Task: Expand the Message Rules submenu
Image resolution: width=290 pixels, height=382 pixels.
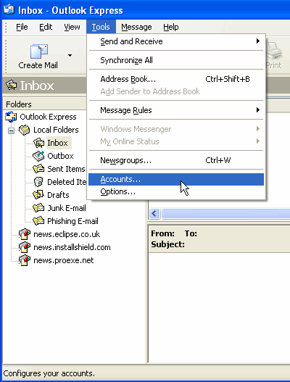Action: pyautogui.click(x=176, y=110)
